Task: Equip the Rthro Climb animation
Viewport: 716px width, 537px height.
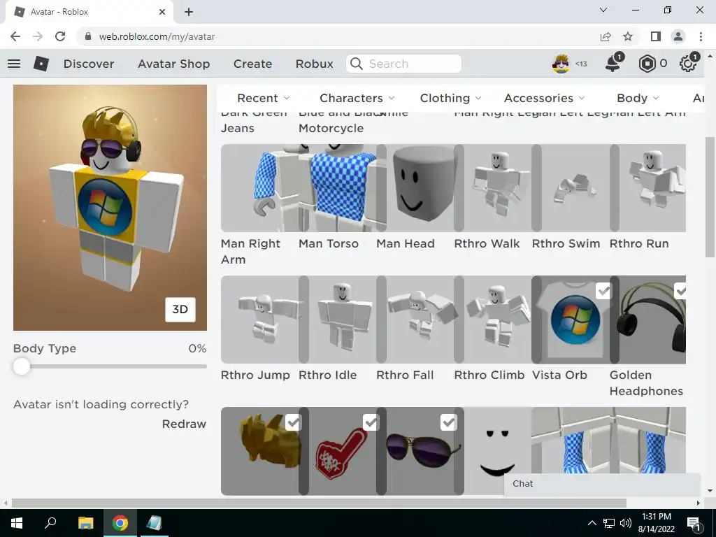Action: [493, 319]
